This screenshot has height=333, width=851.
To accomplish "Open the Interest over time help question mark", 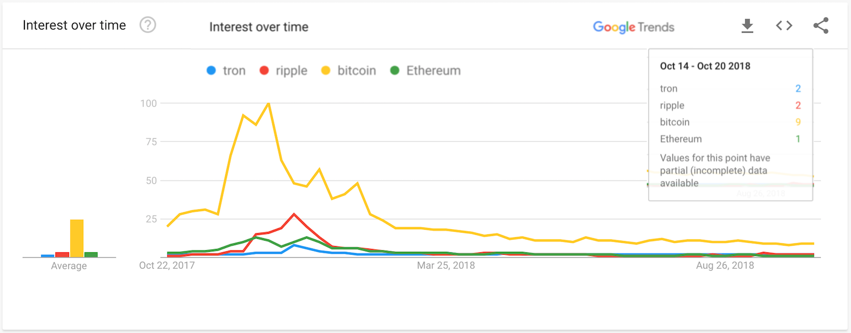I will pos(148,25).
